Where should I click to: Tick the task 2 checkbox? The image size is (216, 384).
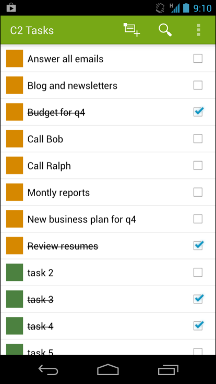pyautogui.click(x=198, y=273)
